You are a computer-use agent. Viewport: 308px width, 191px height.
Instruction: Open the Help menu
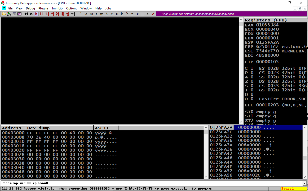(98, 8)
